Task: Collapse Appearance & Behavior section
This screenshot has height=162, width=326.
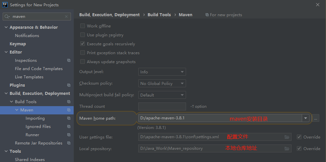Action: coord(6,27)
